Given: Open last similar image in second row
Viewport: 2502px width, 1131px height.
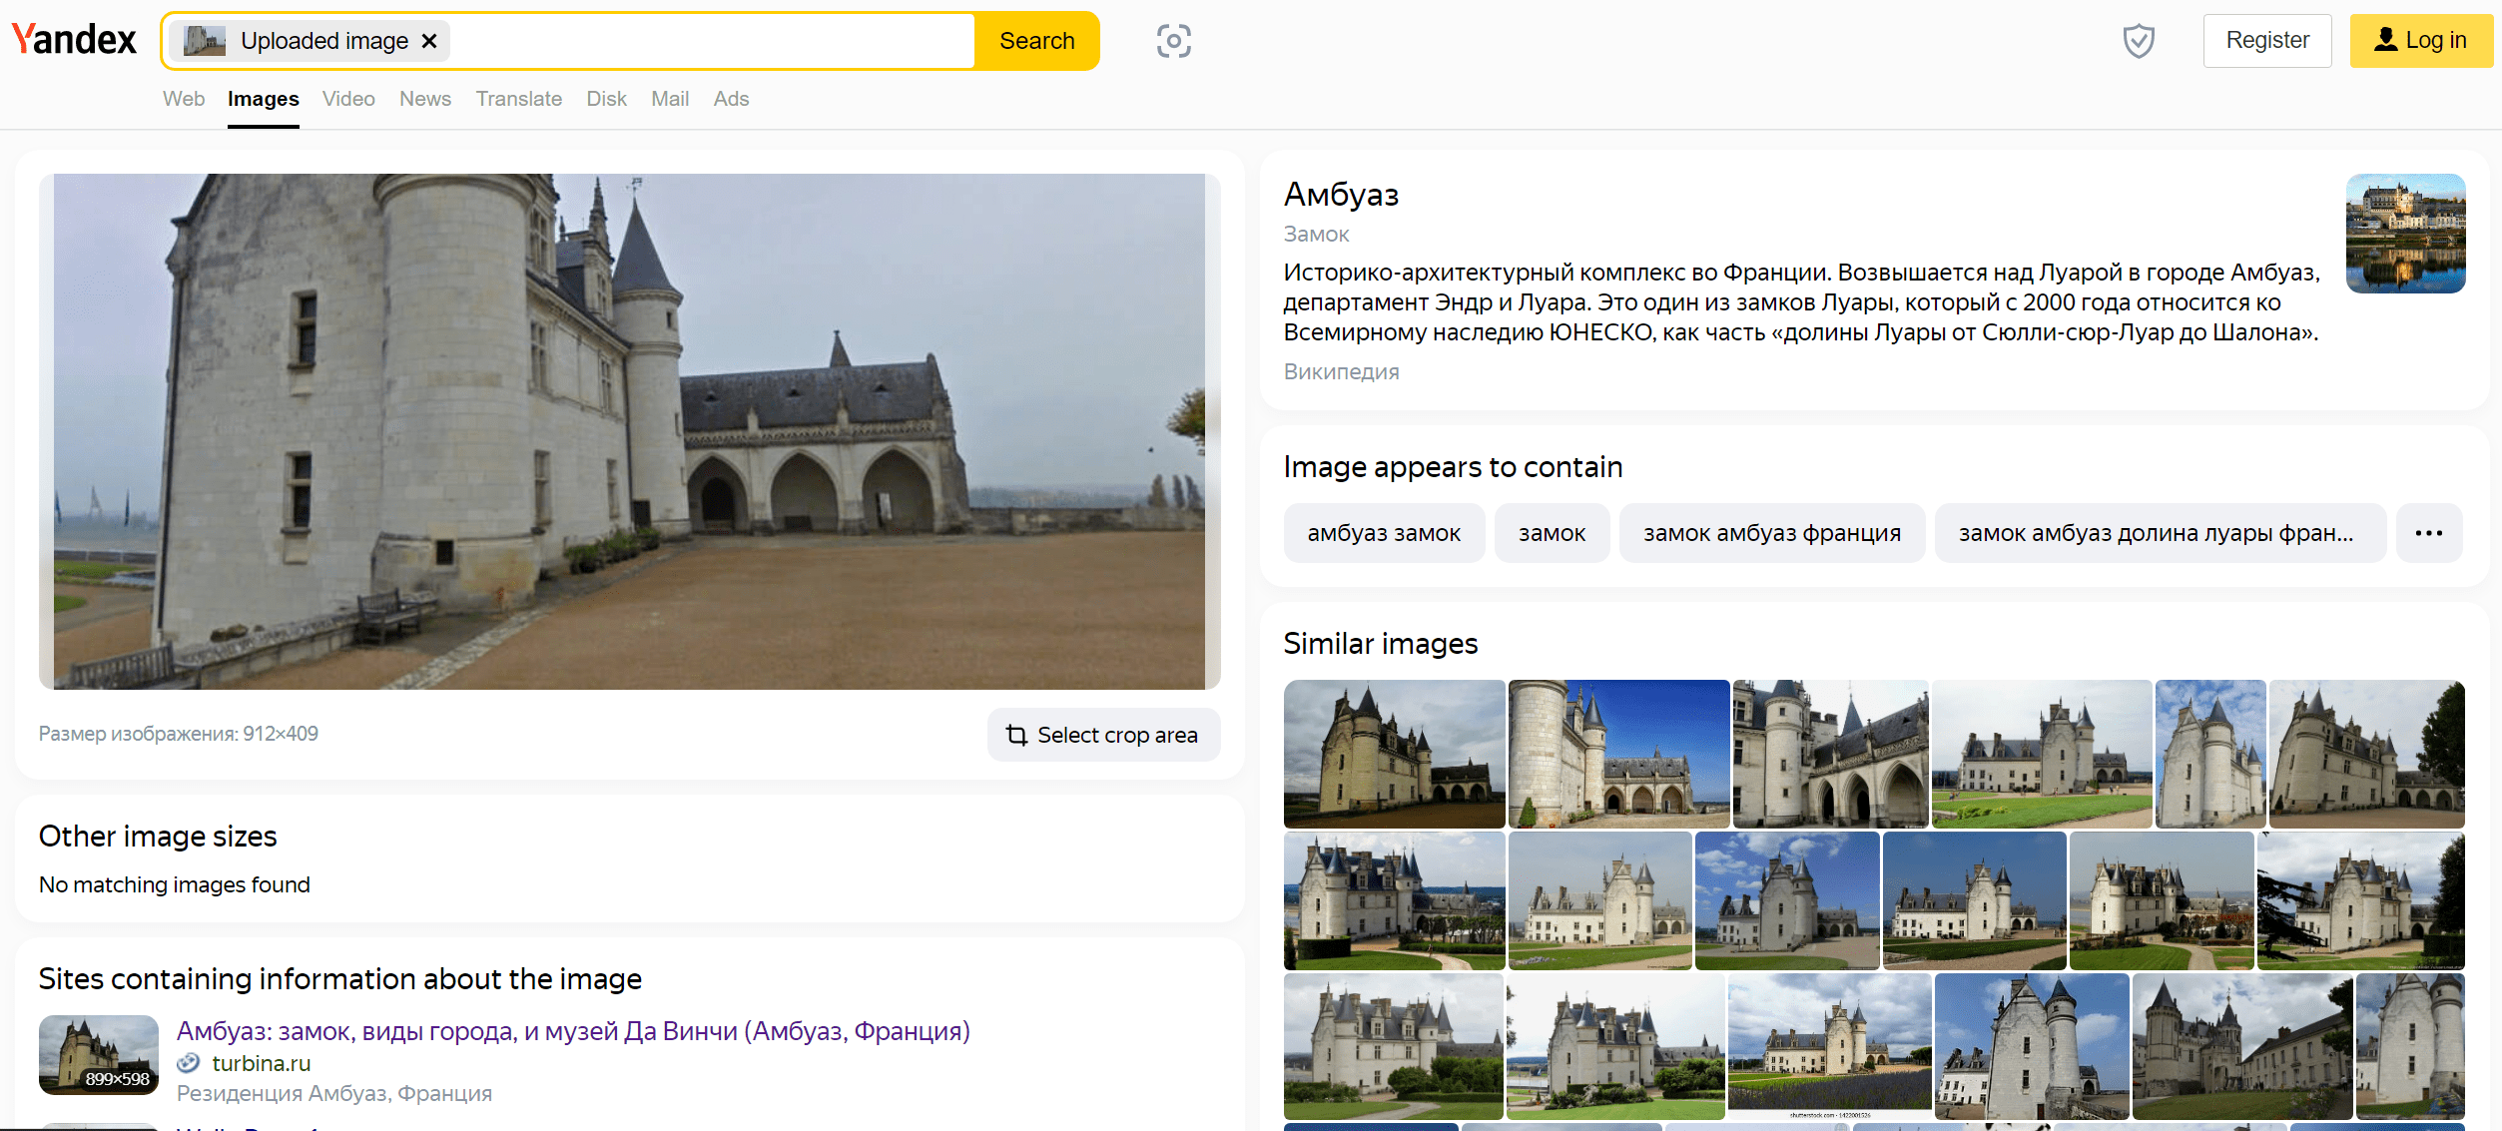Looking at the screenshot, I should coord(2361,900).
